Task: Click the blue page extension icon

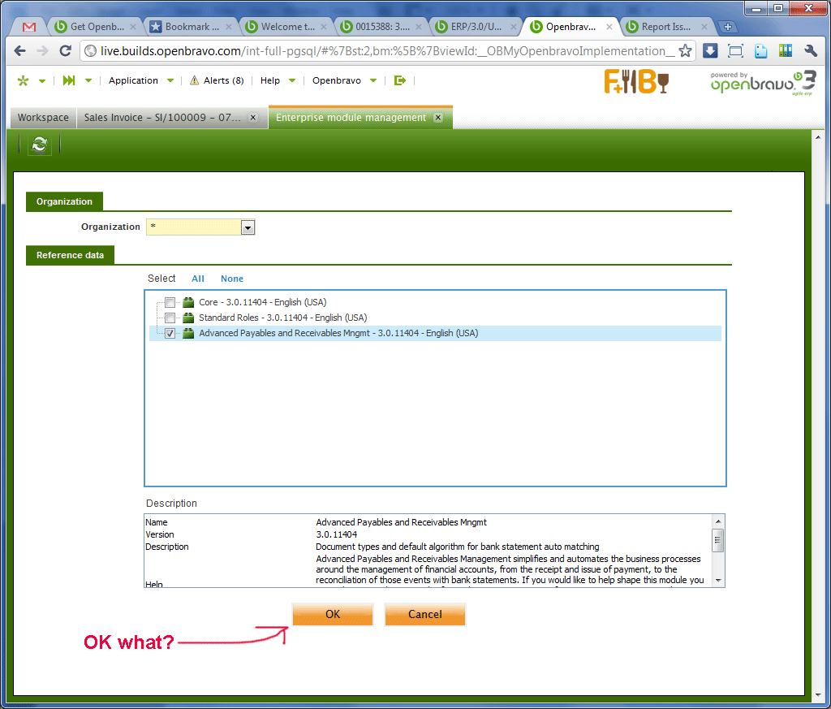Action: [x=761, y=51]
